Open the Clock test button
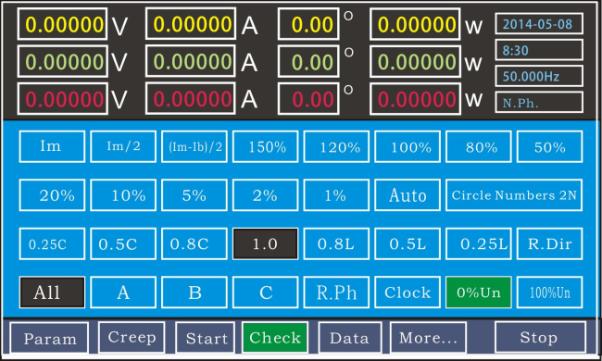The height and width of the screenshot is (361, 602). [x=408, y=293]
